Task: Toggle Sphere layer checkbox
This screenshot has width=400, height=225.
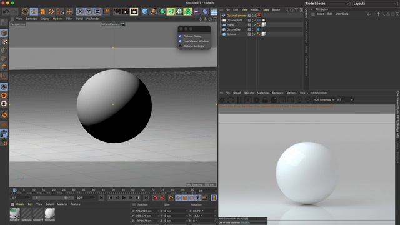Action: point(249,34)
